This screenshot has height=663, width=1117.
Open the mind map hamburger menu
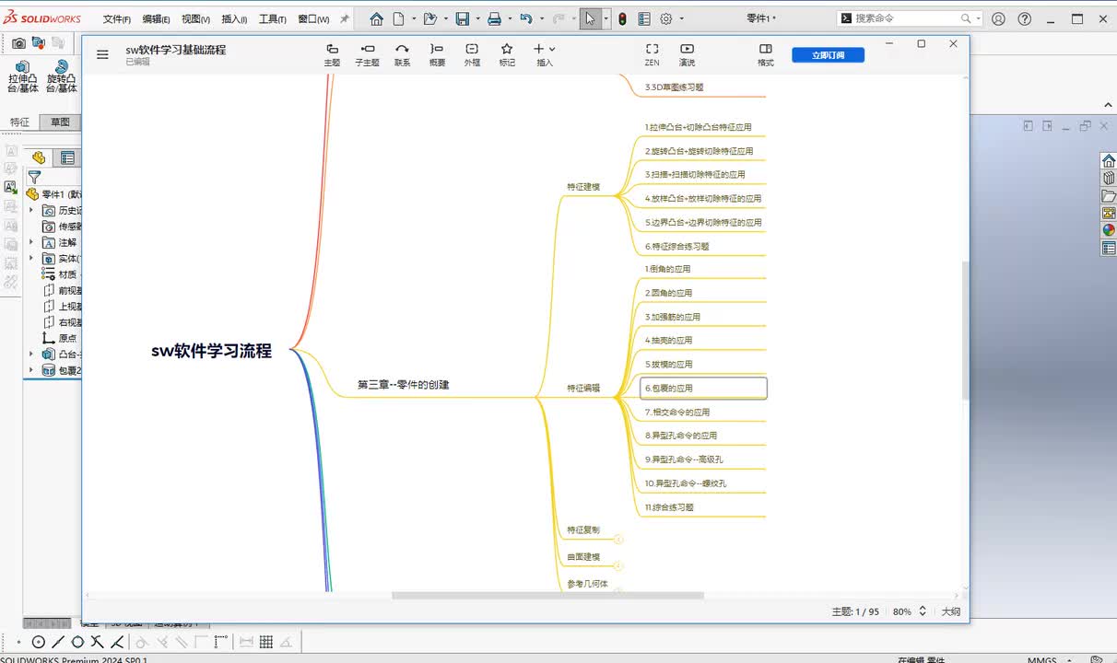pos(102,55)
